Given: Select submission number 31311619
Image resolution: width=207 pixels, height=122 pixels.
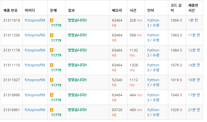Looking at the screenshot, I should (x=12, y=20).
